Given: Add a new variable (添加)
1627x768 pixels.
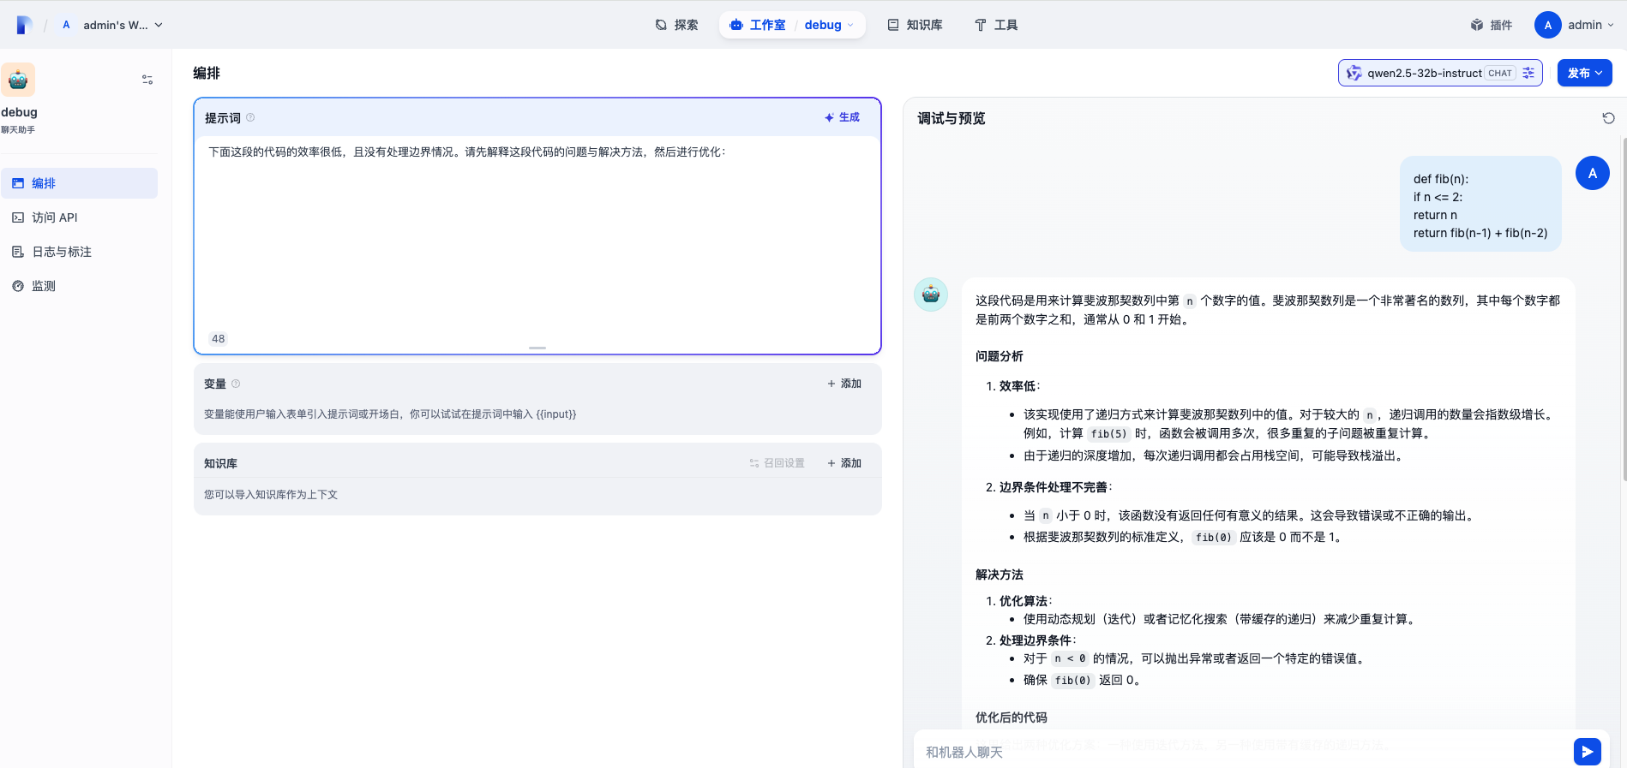Looking at the screenshot, I should click(844, 384).
